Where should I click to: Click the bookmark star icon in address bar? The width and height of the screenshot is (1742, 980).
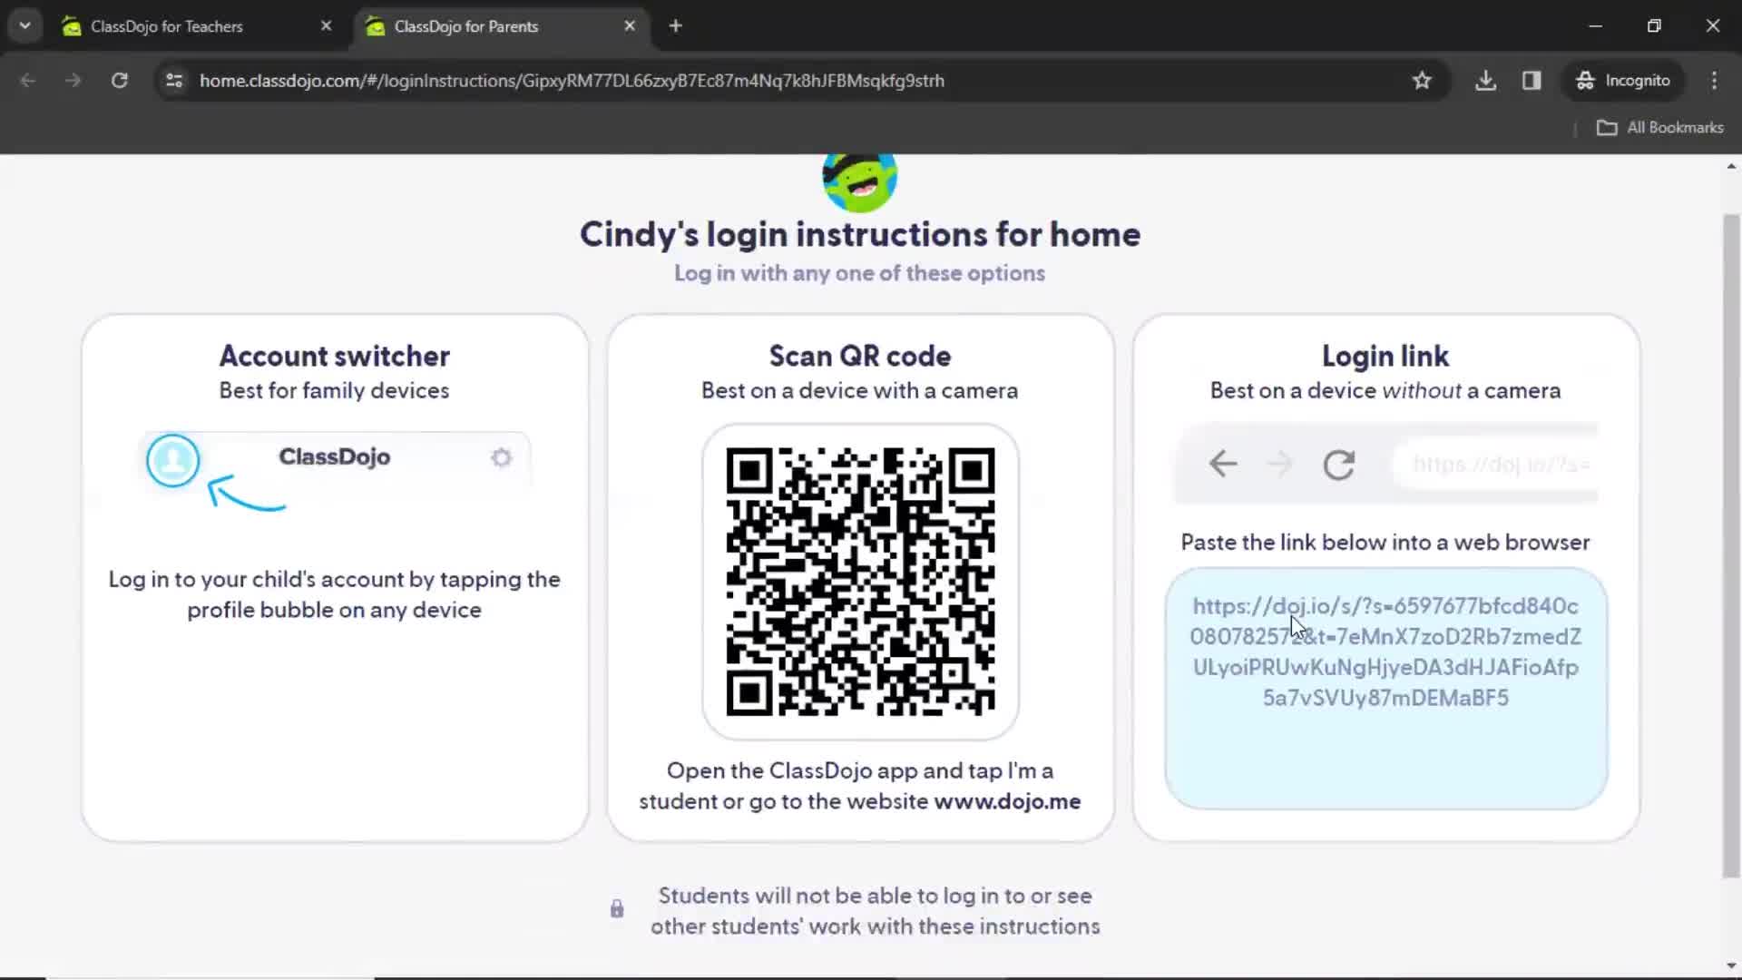(1422, 80)
